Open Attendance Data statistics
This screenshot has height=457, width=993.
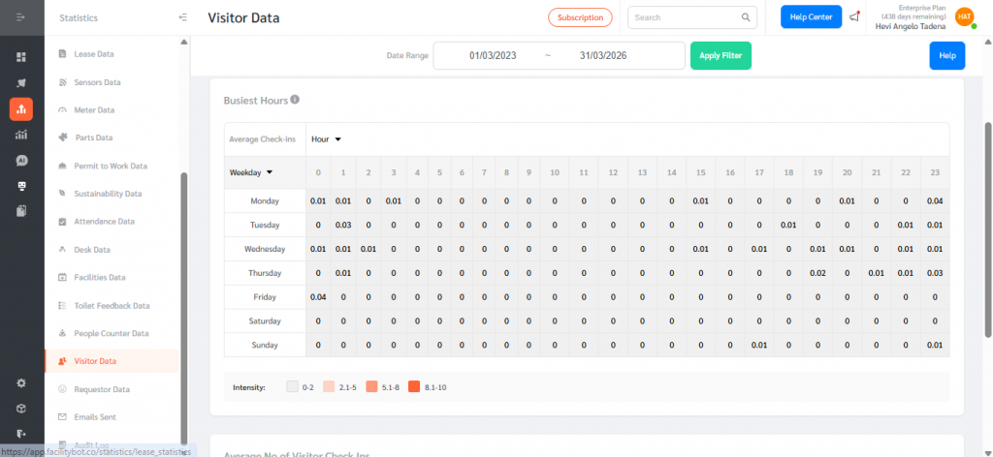point(104,222)
